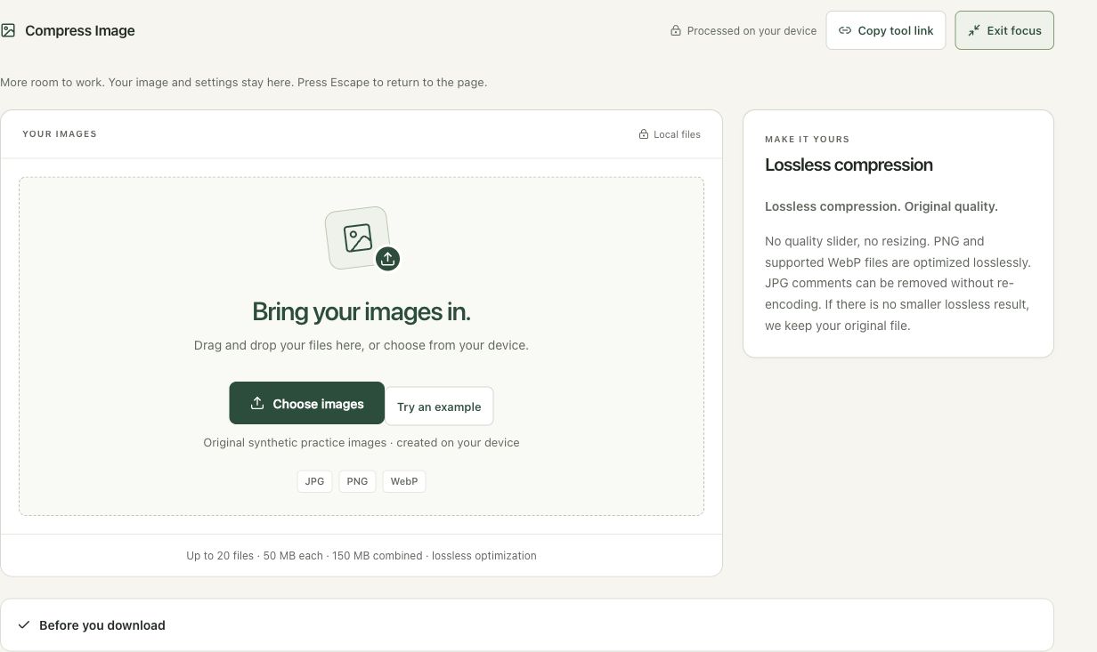Click the No quality slider description paragraph
Screen dimensions: 1097x652
coord(898,283)
